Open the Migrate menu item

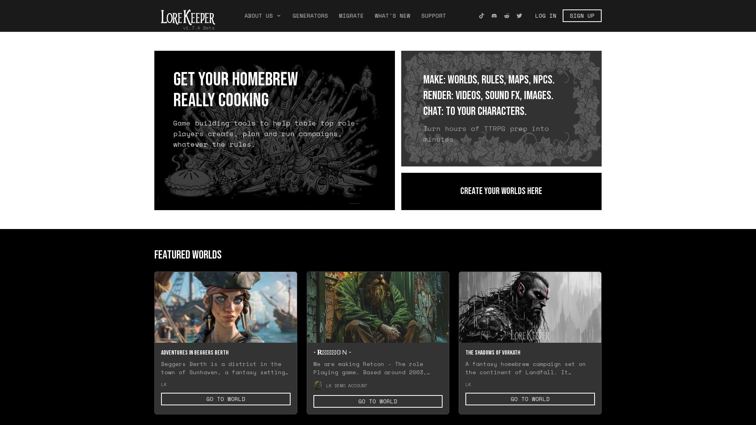[x=351, y=16]
